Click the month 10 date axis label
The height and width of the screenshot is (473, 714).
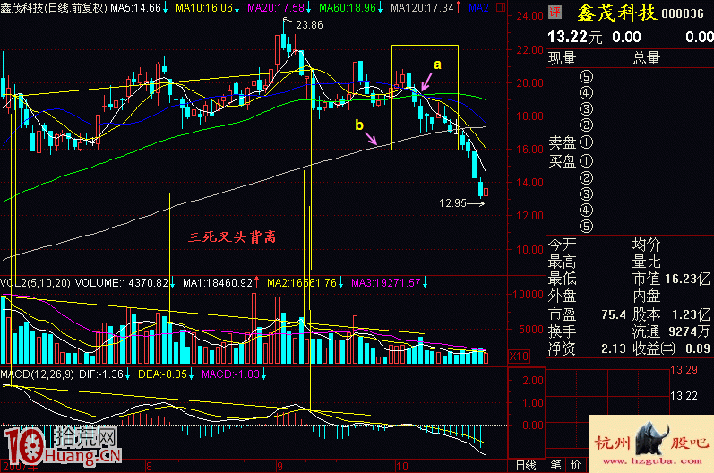pos(401,466)
